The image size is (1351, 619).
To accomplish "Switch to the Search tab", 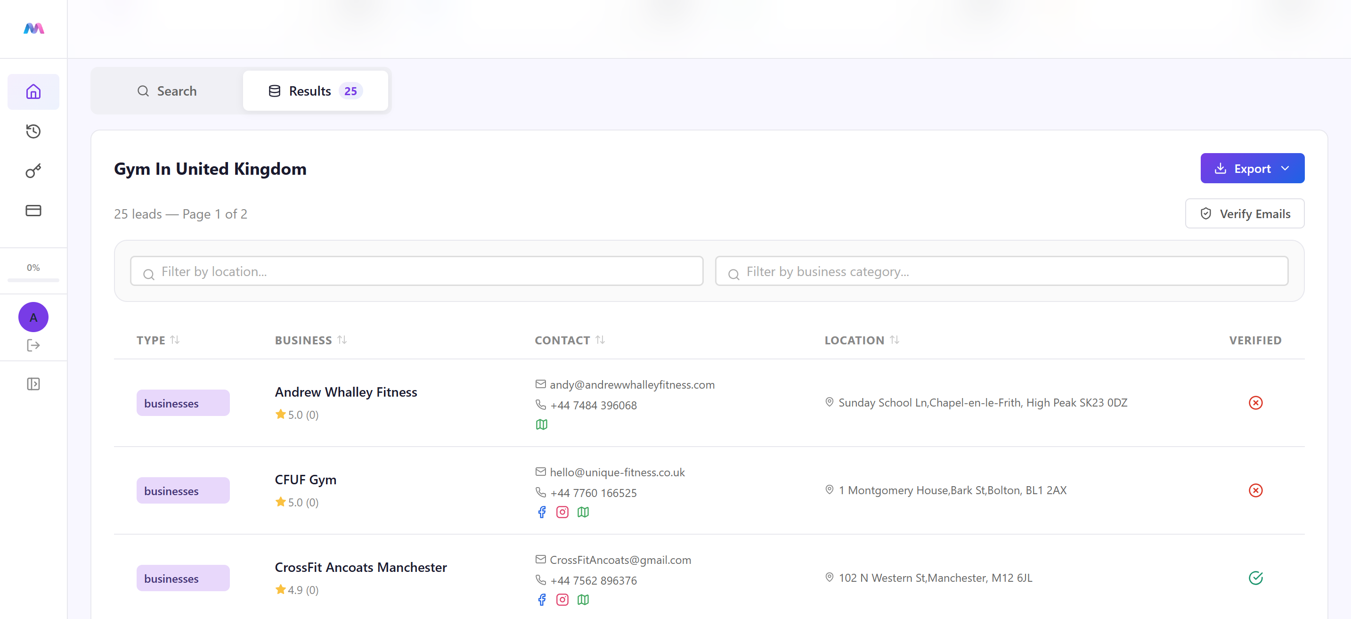I will click(167, 91).
